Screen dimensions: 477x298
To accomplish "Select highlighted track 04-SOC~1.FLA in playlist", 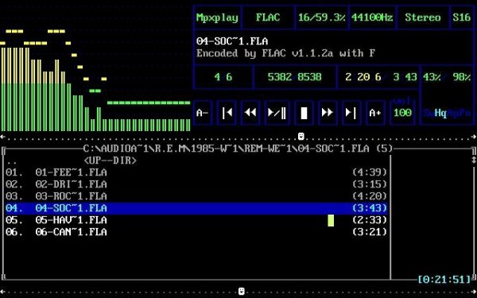I will pyautogui.click(x=196, y=208).
